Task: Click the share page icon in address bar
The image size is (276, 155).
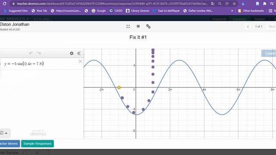Action: point(227,3)
